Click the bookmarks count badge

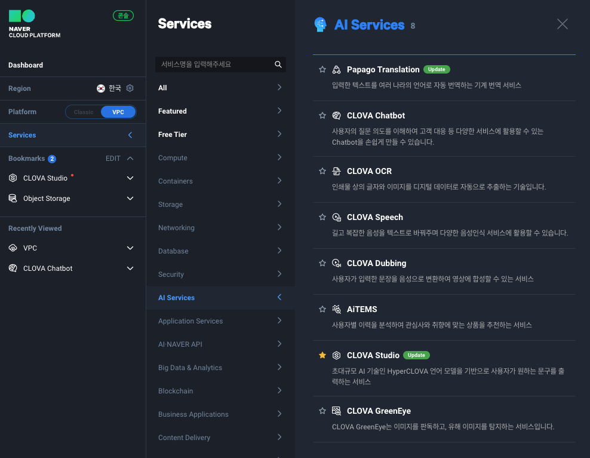tap(52, 159)
